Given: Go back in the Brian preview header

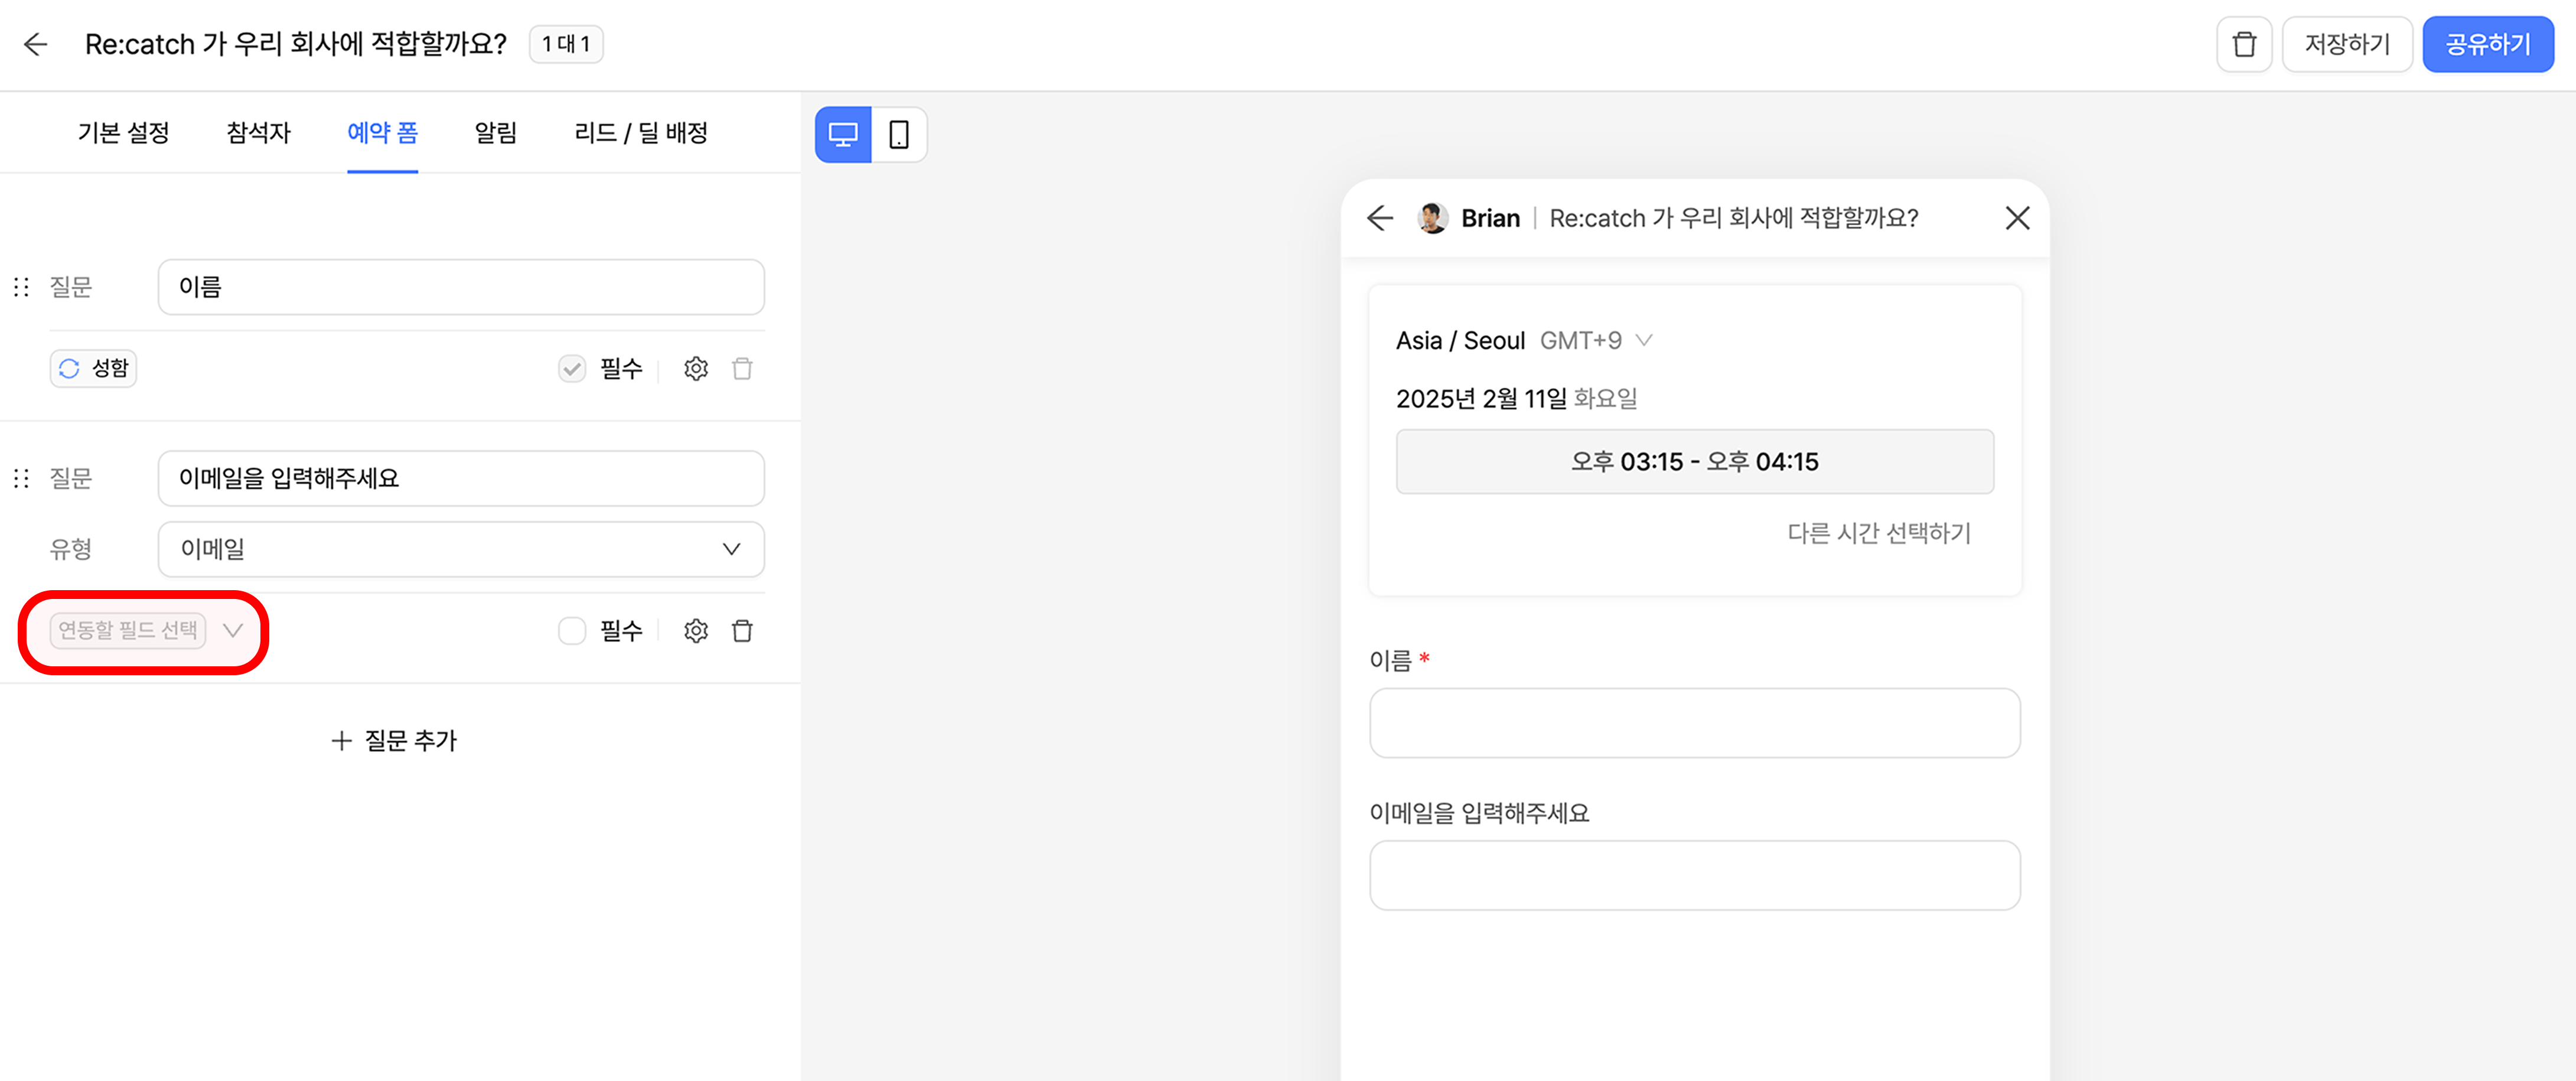Looking at the screenshot, I should click(x=1379, y=218).
